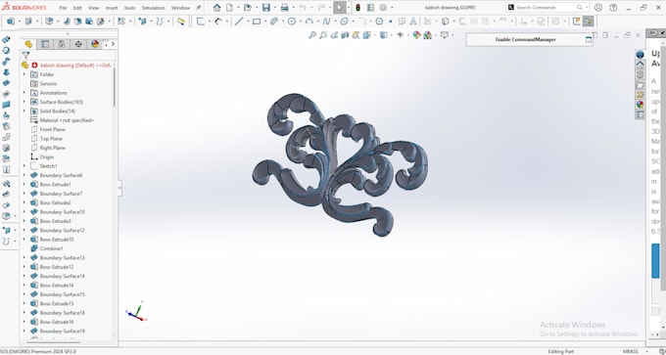
Task: Pin the menu bar with the pushpin
Action: point(199,8)
